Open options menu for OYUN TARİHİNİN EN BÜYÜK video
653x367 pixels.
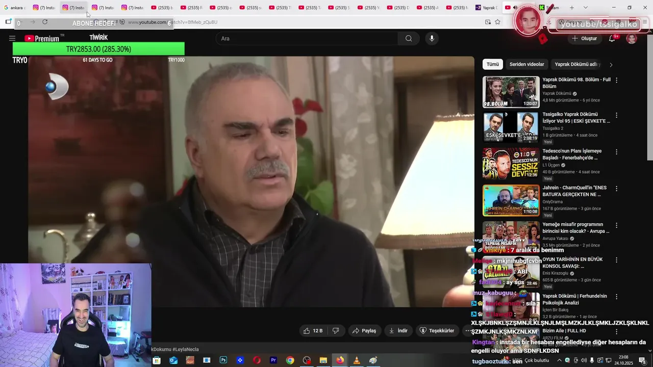(x=616, y=260)
